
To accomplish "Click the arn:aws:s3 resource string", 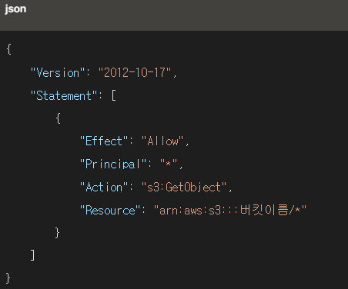I will point(230,210).
